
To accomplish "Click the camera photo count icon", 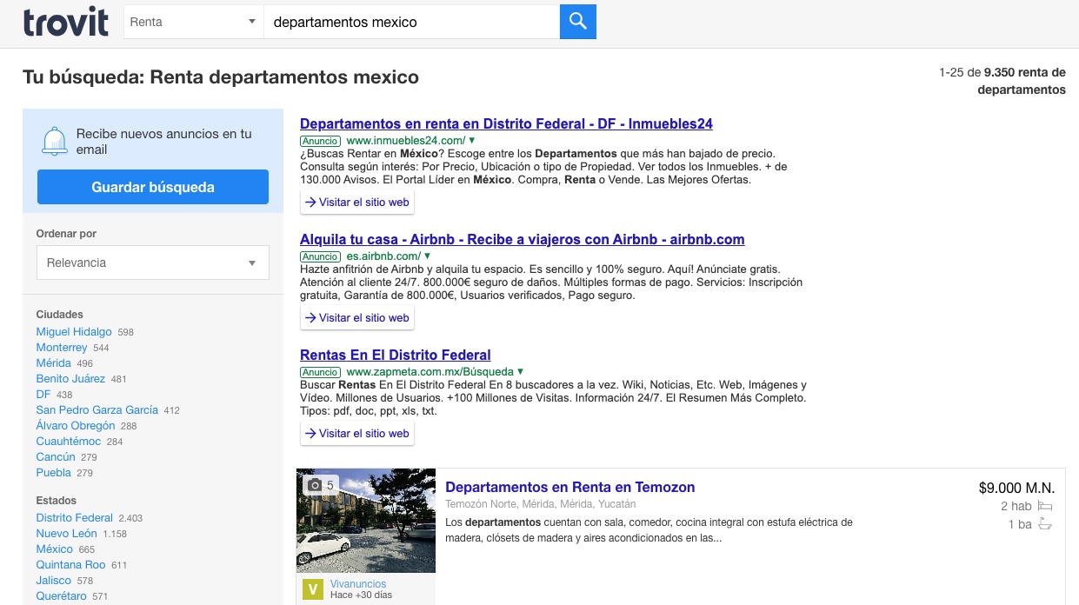I will click(x=315, y=485).
